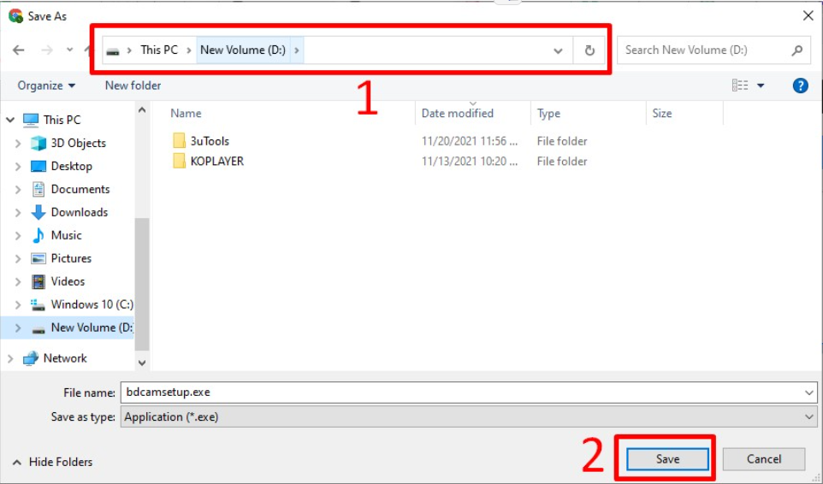Expand the Documents tree node
Image resolution: width=823 pixels, height=484 pixels.
tap(18, 189)
